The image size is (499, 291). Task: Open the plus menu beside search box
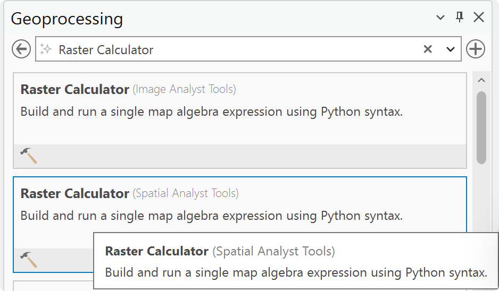coord(476,49)
